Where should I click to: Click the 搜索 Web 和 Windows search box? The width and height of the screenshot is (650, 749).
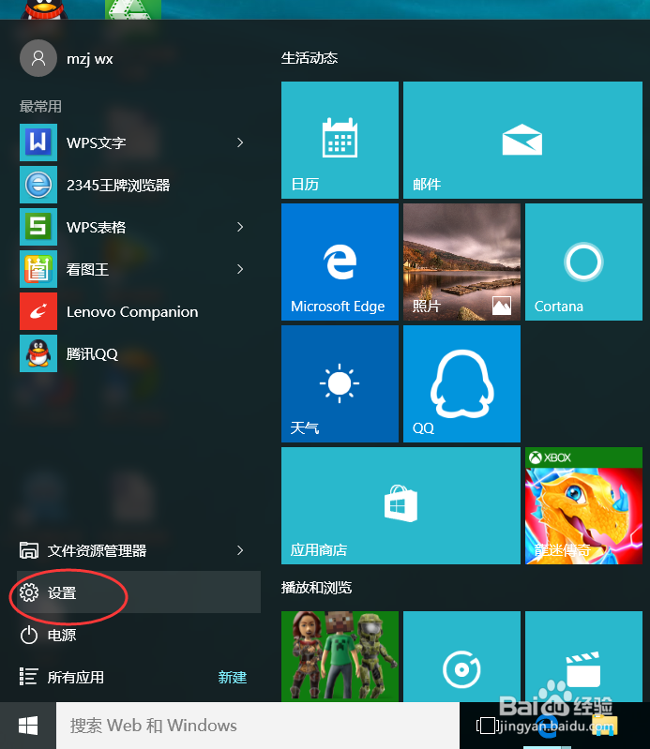pos(258,726)
